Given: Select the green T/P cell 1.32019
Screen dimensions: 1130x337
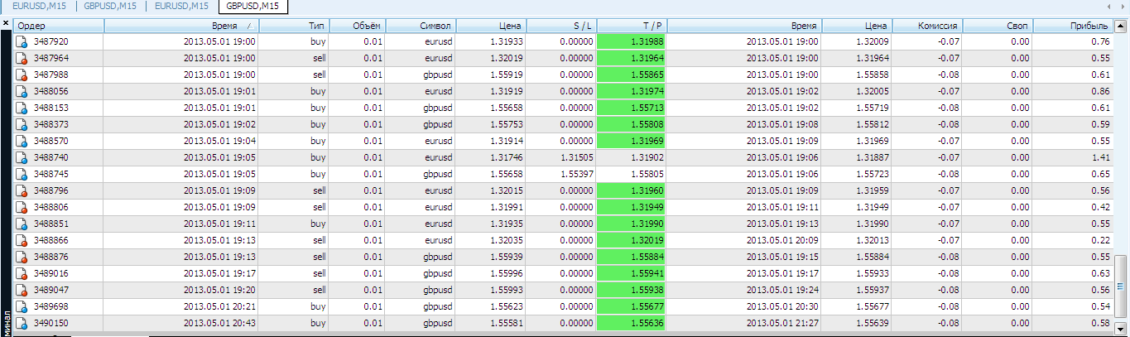Looking at the screenshot, I should [x=631, y=240].
